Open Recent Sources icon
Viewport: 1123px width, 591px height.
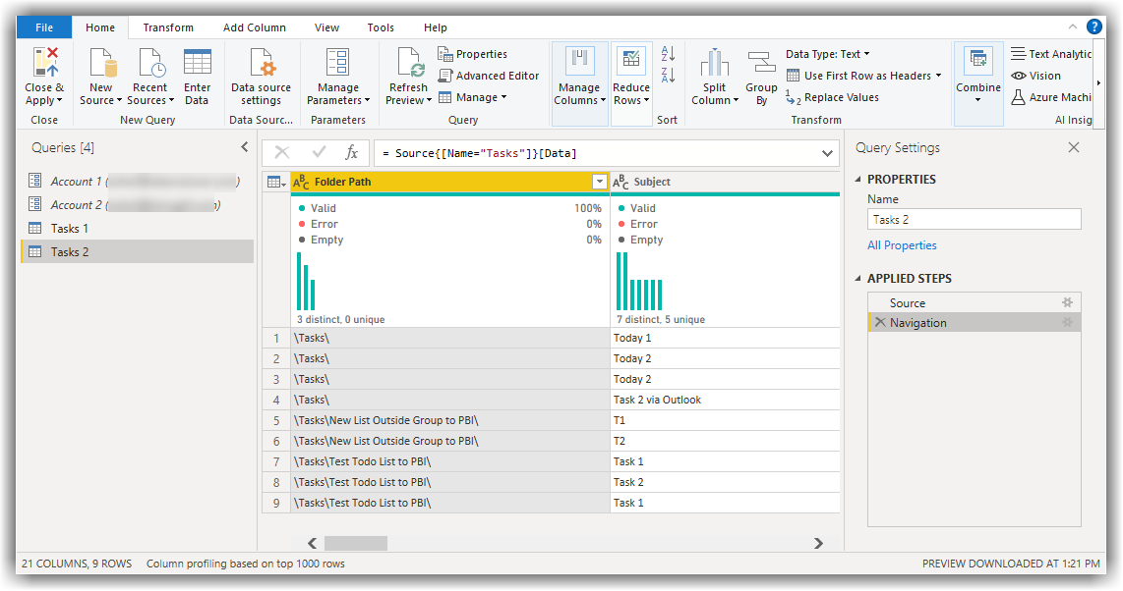coord(151,62)
